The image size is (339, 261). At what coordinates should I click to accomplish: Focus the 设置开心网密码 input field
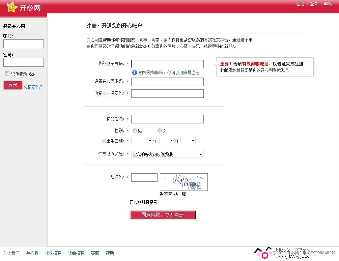pos(167,82)
